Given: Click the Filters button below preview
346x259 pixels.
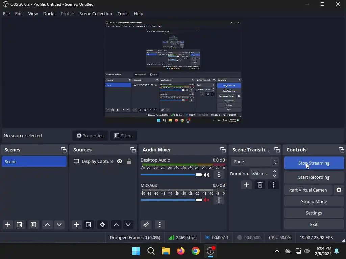Looking at the screenshot, I should click(124, 136).
